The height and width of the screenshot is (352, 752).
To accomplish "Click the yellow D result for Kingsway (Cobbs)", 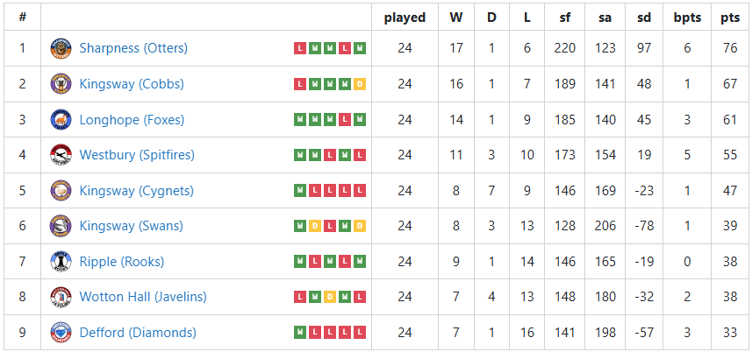I will (x=360, y=84).
